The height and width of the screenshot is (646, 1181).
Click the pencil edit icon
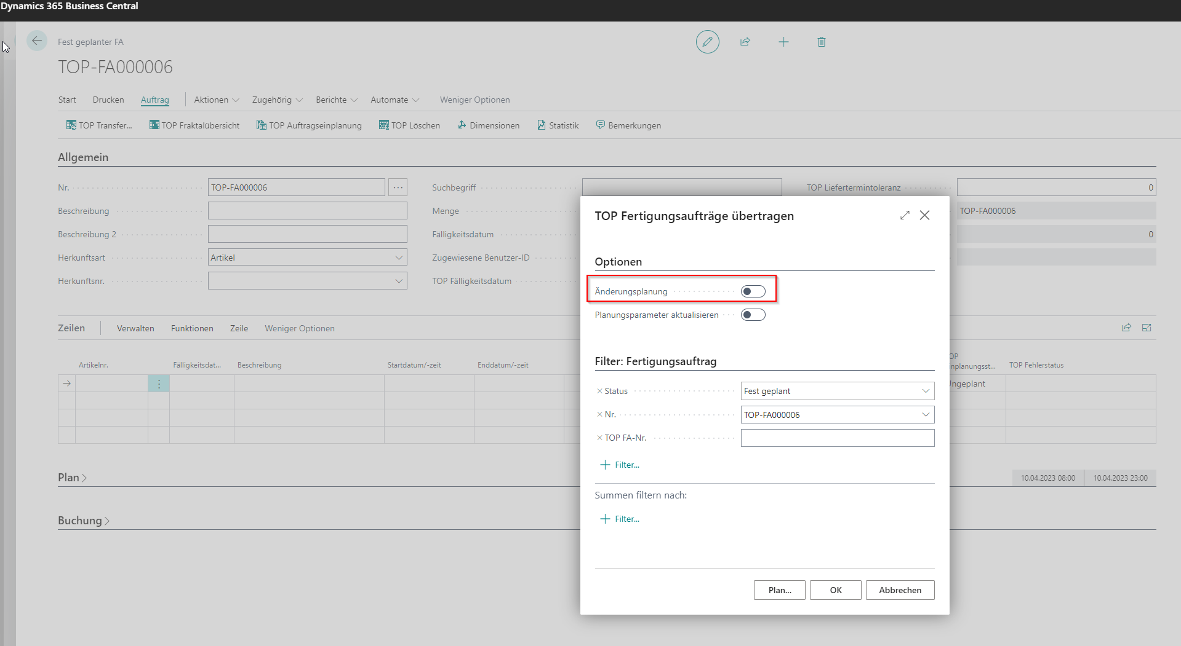tap(707, 42)
